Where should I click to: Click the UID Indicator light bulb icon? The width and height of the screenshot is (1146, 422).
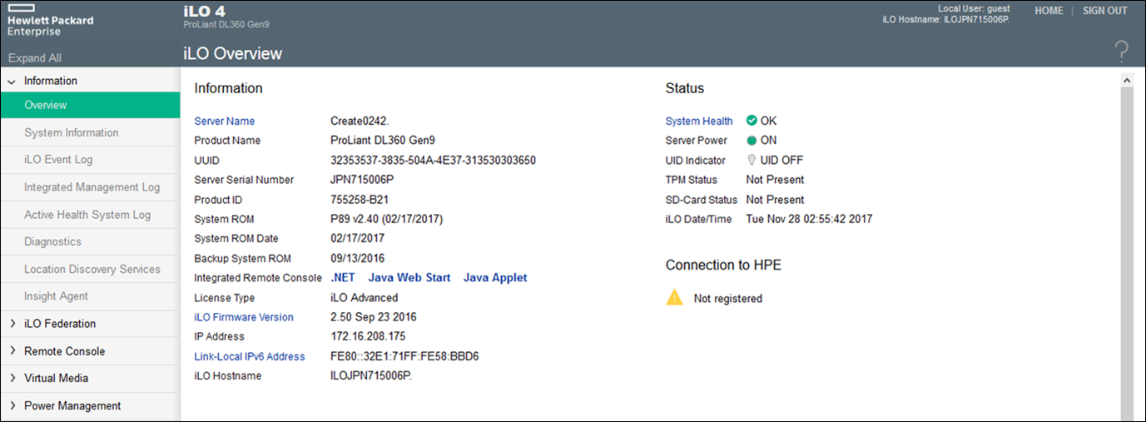(x=752, y=161)
